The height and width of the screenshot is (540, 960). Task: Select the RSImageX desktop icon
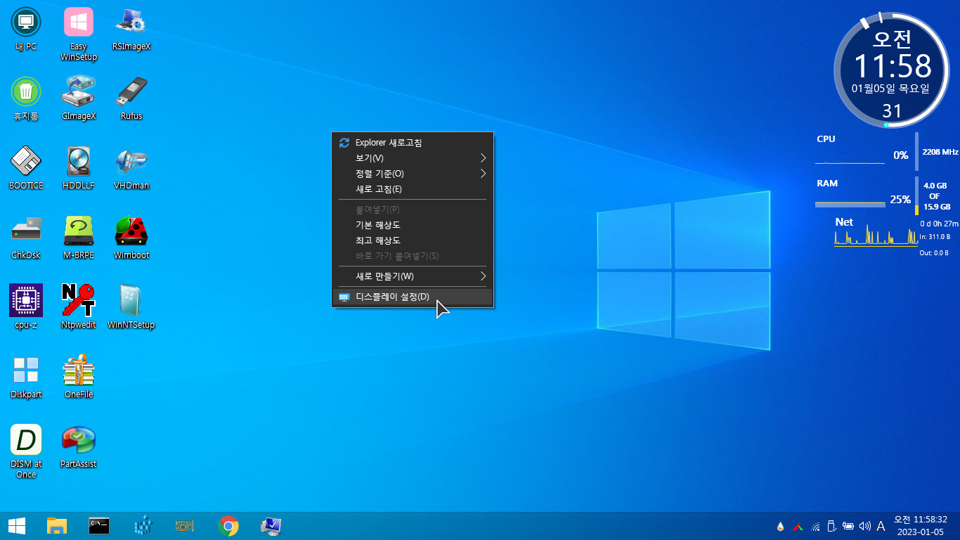click(x=131, y=28)
